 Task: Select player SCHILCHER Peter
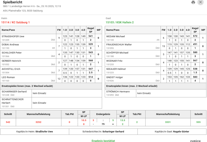pyautogui.click(x=12, y=53)
